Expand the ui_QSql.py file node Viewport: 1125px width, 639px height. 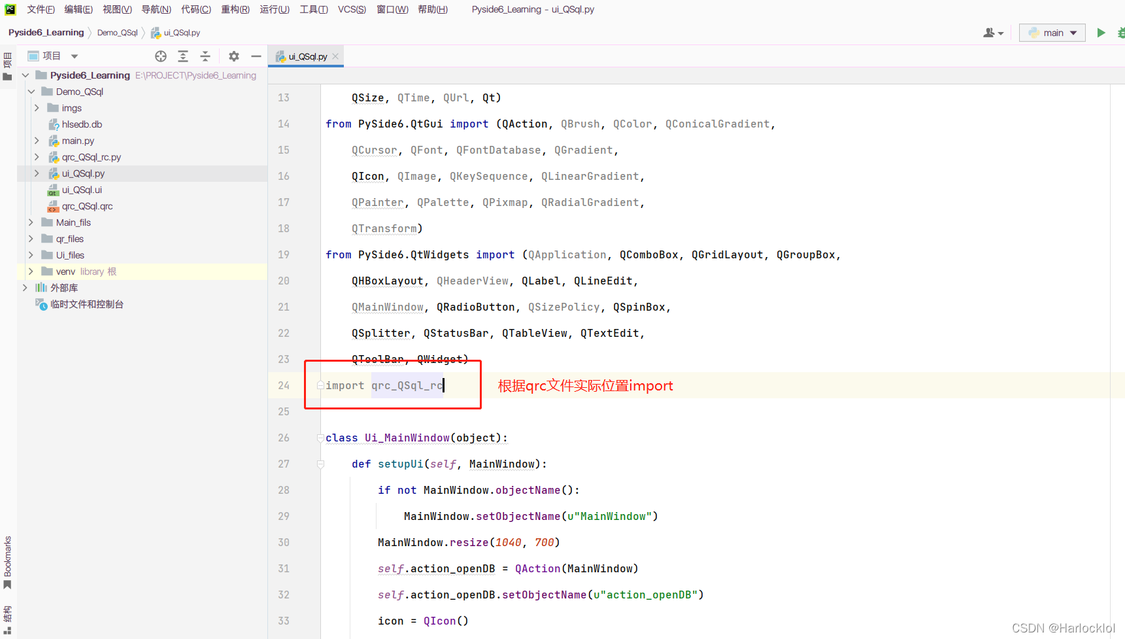[x=37, y=173]
